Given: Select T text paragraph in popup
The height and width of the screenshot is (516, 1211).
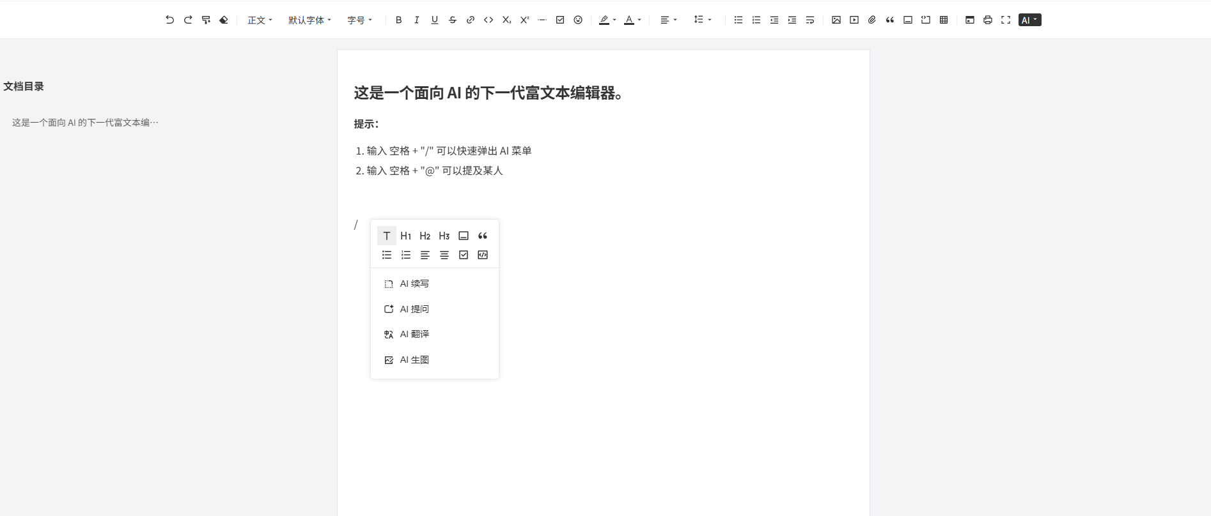Looking at the screenshot, I should 387,236.
